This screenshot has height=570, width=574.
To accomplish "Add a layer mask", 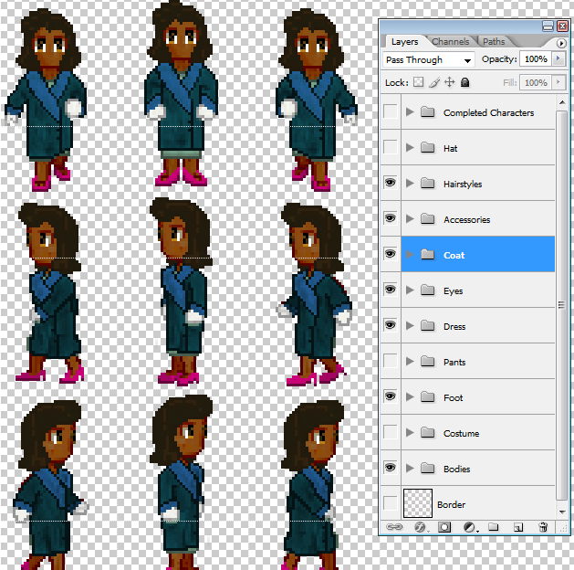I will click(444, 527).
